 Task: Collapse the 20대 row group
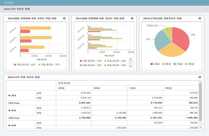[x=9, y=96]
